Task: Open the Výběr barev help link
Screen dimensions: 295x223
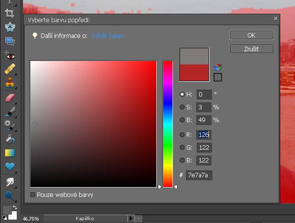Action: coord(108,36)
